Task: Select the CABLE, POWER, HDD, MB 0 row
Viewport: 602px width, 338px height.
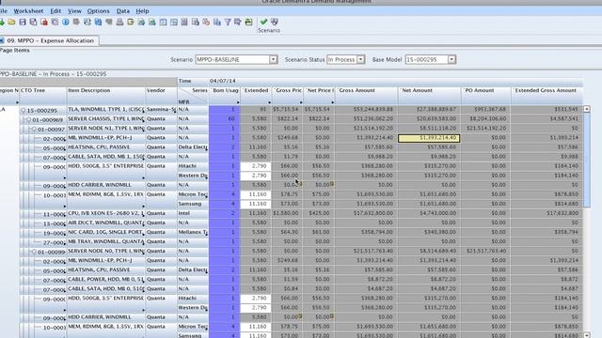Action: coord(106,280)
